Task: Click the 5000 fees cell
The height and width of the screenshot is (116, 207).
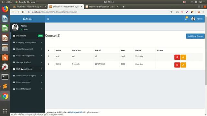Action: coord(123,64)
